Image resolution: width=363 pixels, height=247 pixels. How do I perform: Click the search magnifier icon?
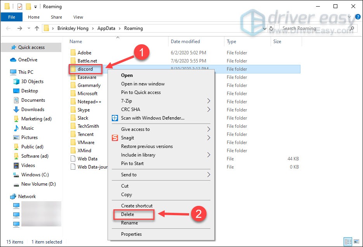[351, 28]
